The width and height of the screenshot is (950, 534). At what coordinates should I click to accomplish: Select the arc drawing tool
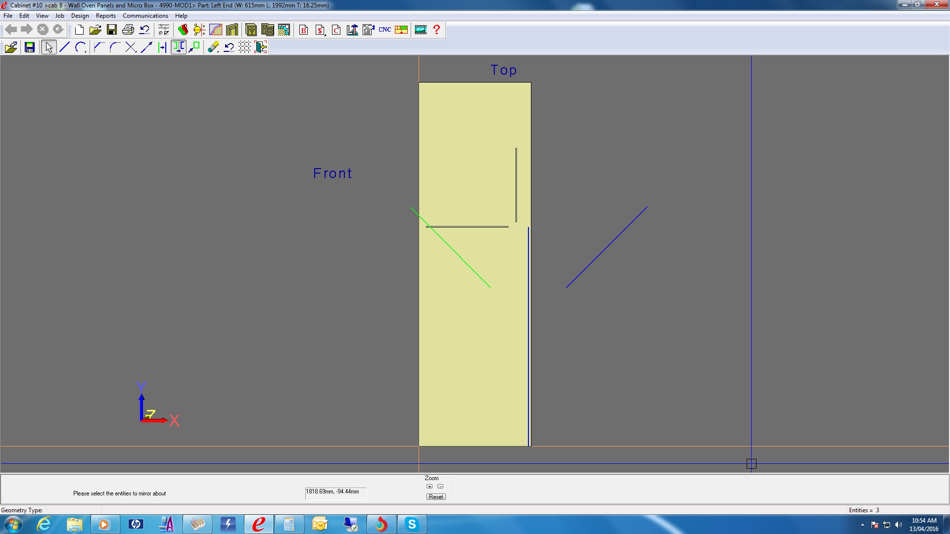pos(81,47)
